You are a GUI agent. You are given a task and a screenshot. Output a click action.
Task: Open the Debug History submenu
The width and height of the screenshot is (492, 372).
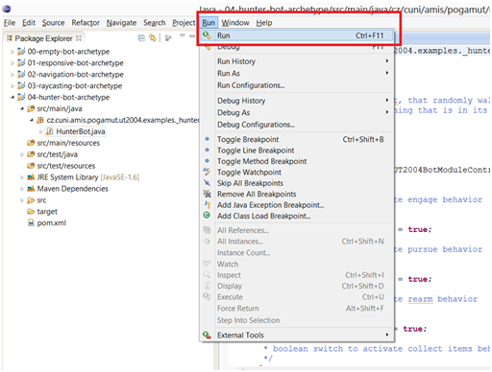click(x=297, y=101)
